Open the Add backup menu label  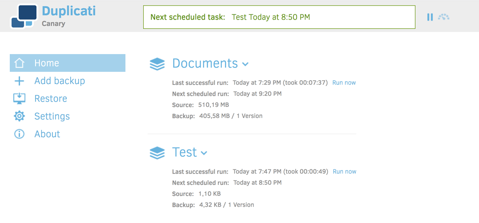point(59,81)
